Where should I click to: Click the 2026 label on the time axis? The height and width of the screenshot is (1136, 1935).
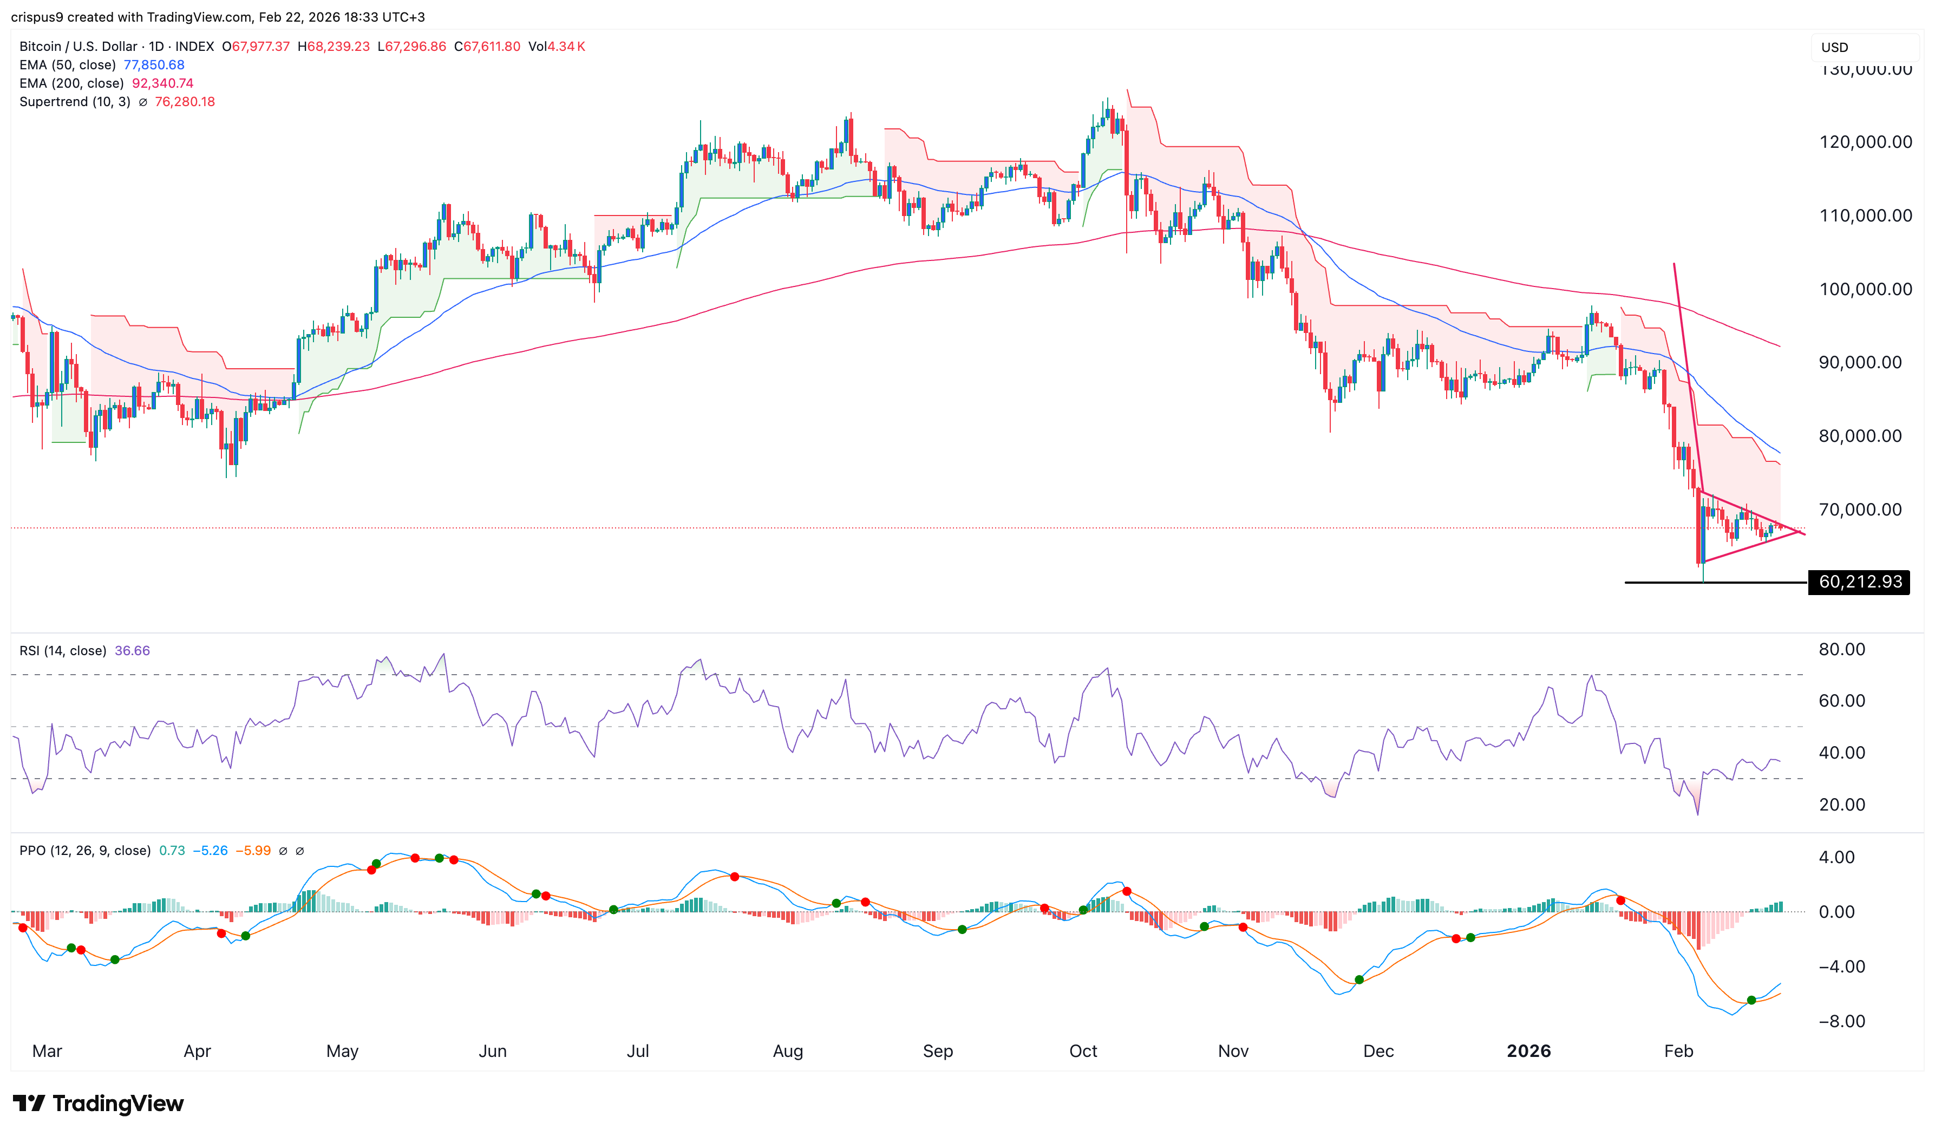1529,1051
